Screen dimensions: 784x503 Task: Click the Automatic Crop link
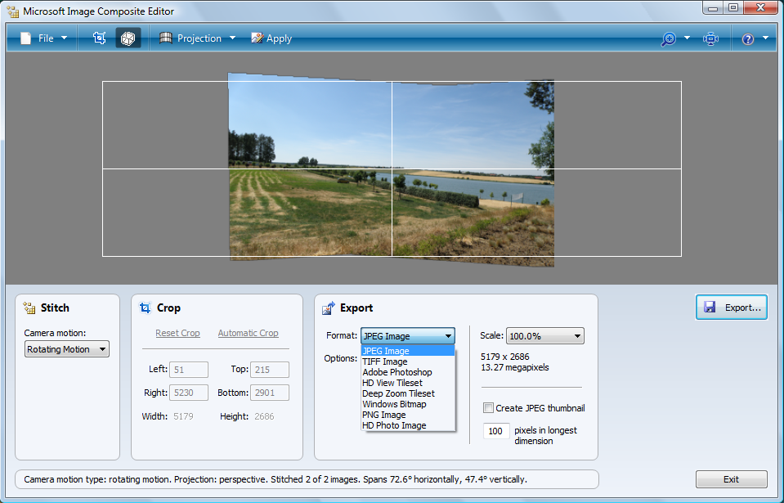248,333
